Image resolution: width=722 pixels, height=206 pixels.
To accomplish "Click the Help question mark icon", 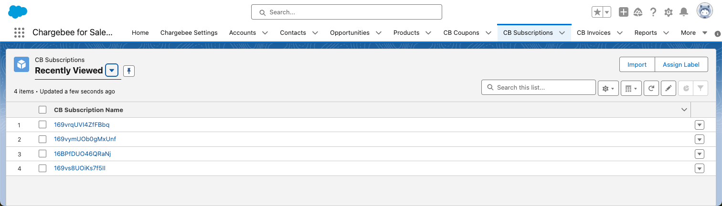I will (x=653, y=12).
